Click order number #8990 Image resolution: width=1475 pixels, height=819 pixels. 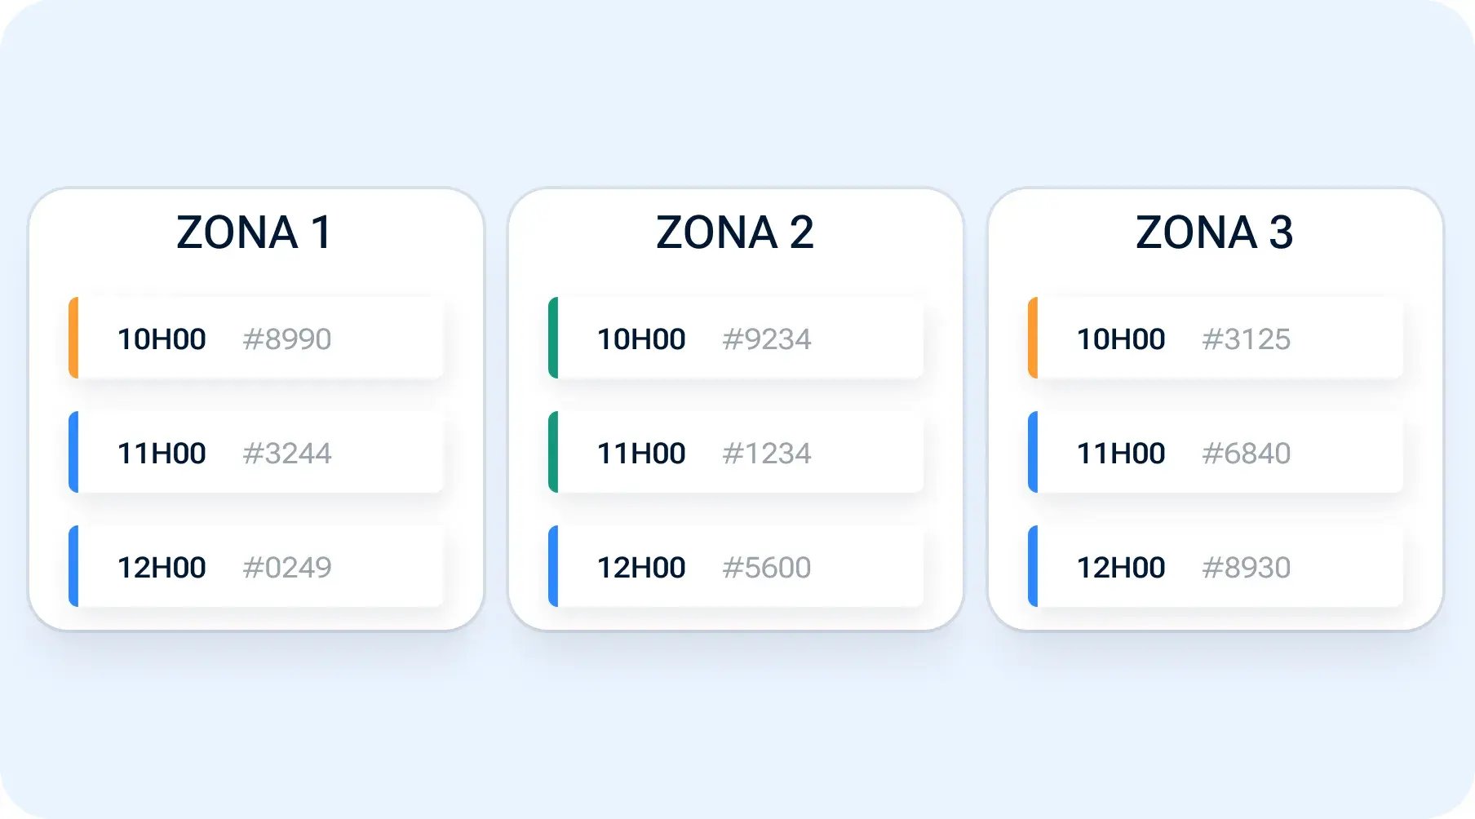click(287, 339)
